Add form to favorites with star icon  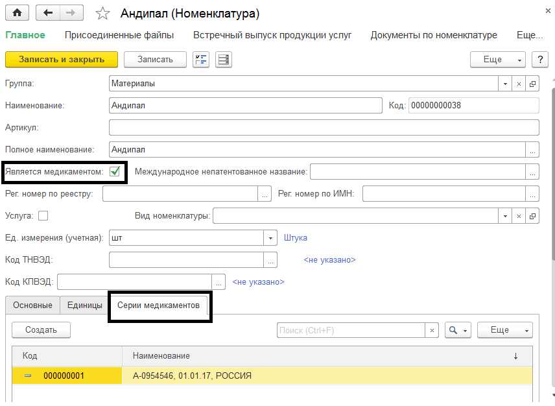click(x=102, y=13)
